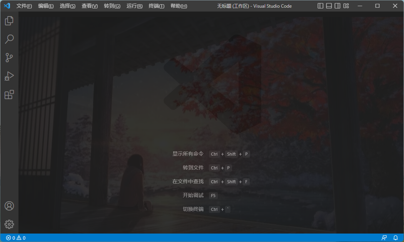Click the window title text

click(x=254, y=6)
